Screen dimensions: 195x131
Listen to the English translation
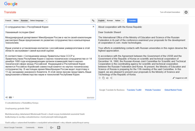pos(107,78)
